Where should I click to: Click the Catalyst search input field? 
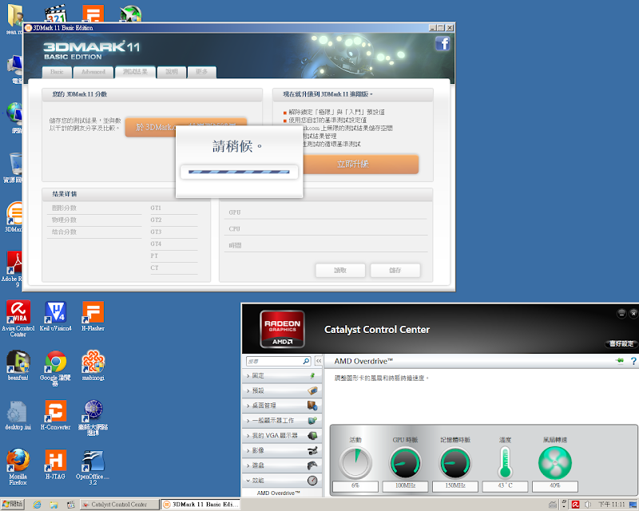[x=274, y=361]
